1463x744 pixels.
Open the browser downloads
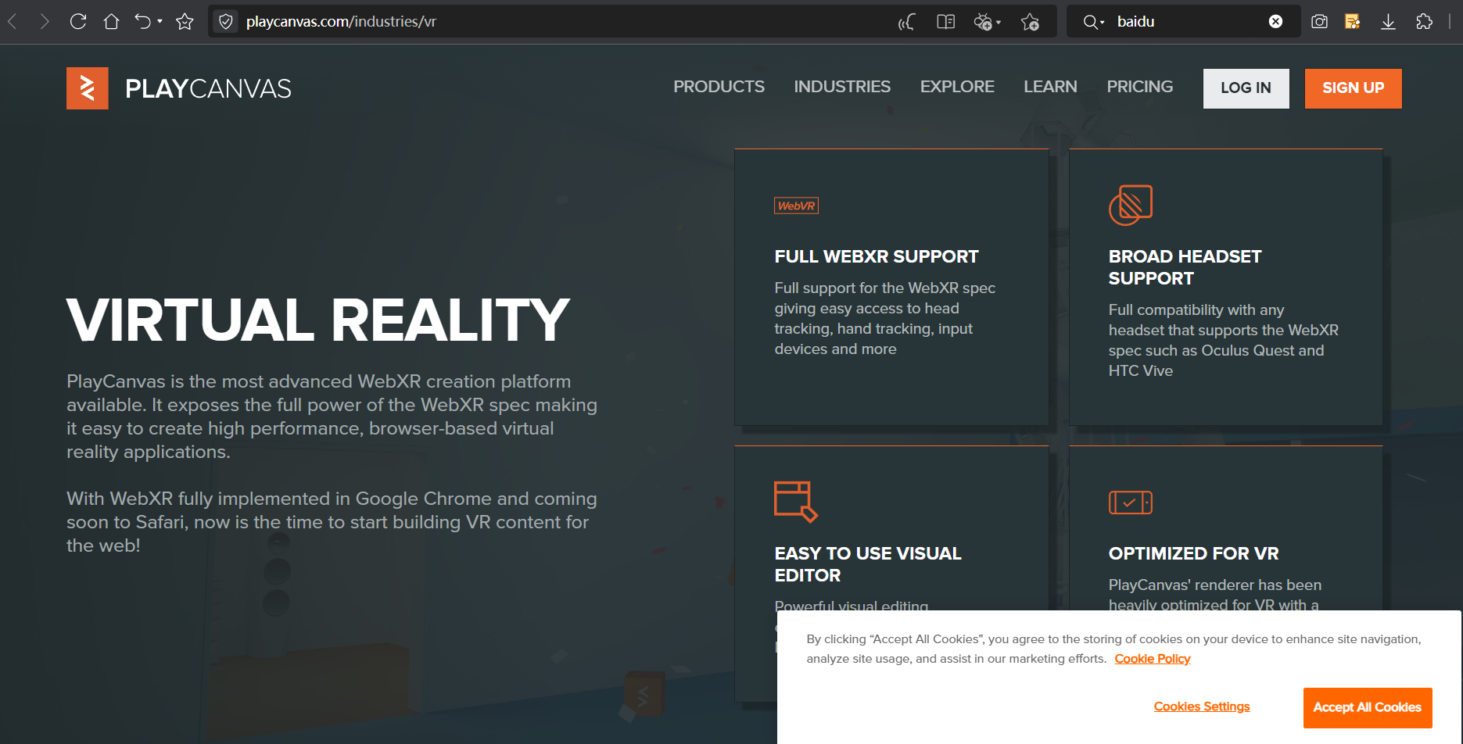point(1389,22)
